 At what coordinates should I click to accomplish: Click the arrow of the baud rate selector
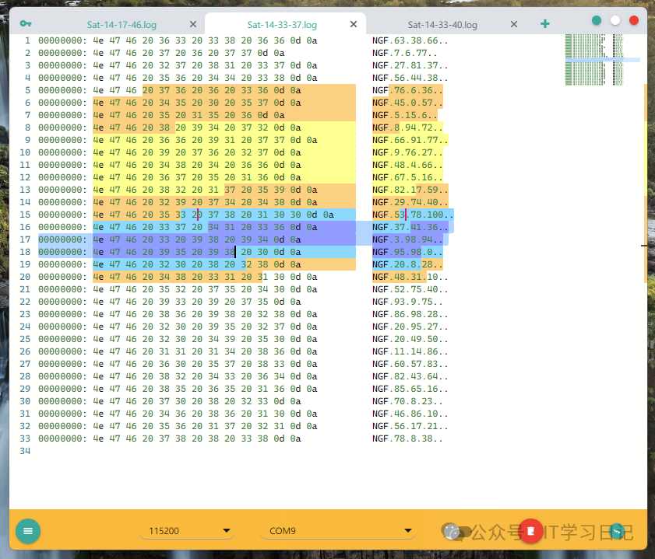tap(227, 531)
